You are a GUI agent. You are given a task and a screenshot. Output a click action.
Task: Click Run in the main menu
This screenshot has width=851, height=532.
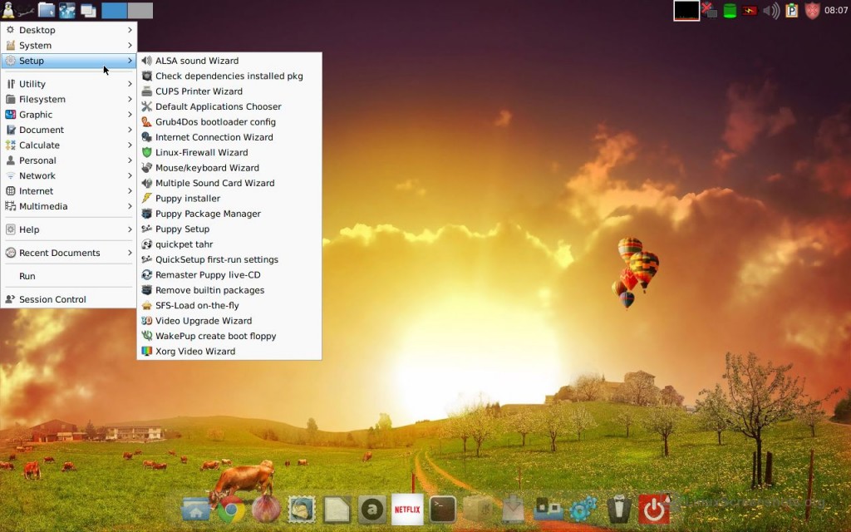[27, 276]
